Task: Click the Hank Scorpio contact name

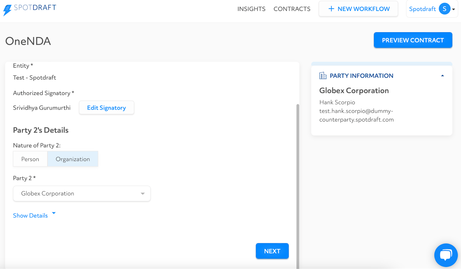Action: (337, 102)
